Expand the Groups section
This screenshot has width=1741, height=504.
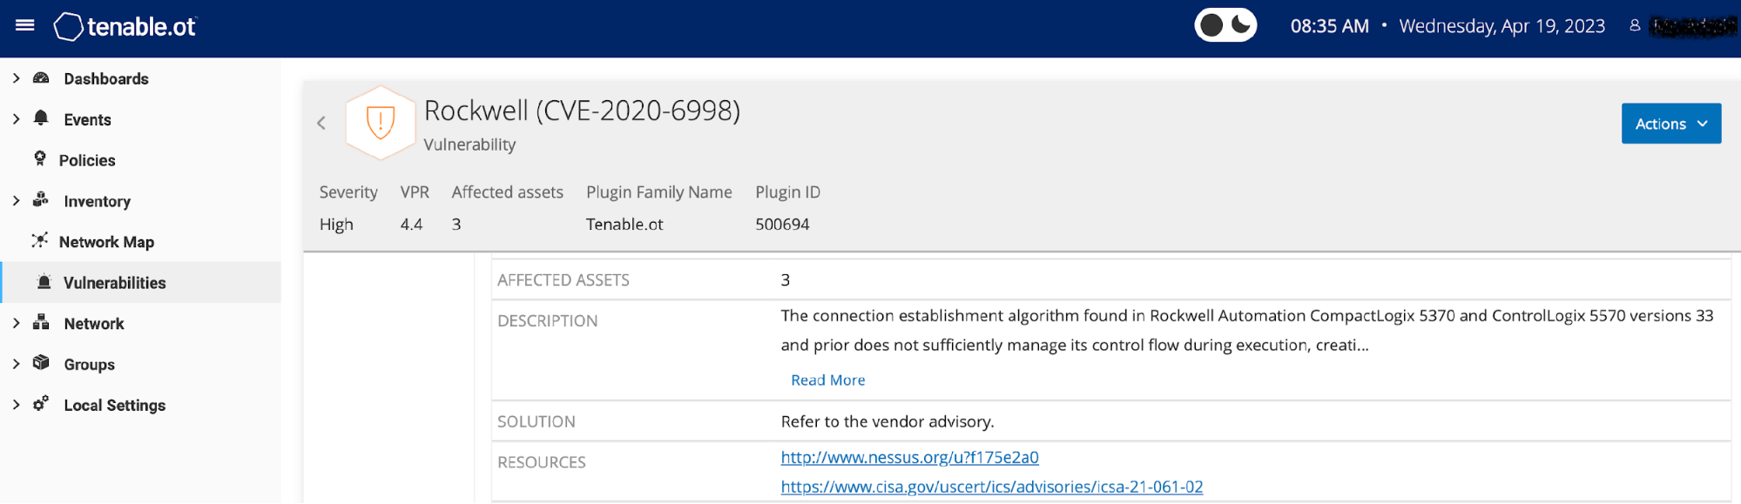tap(16, 364)
